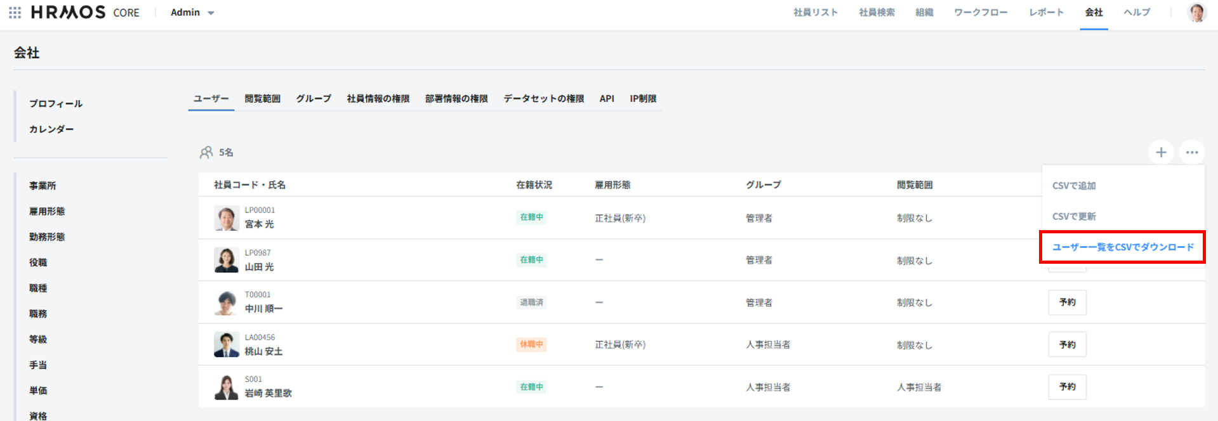Click the HRMOS CORE logo

coord(85,13)
